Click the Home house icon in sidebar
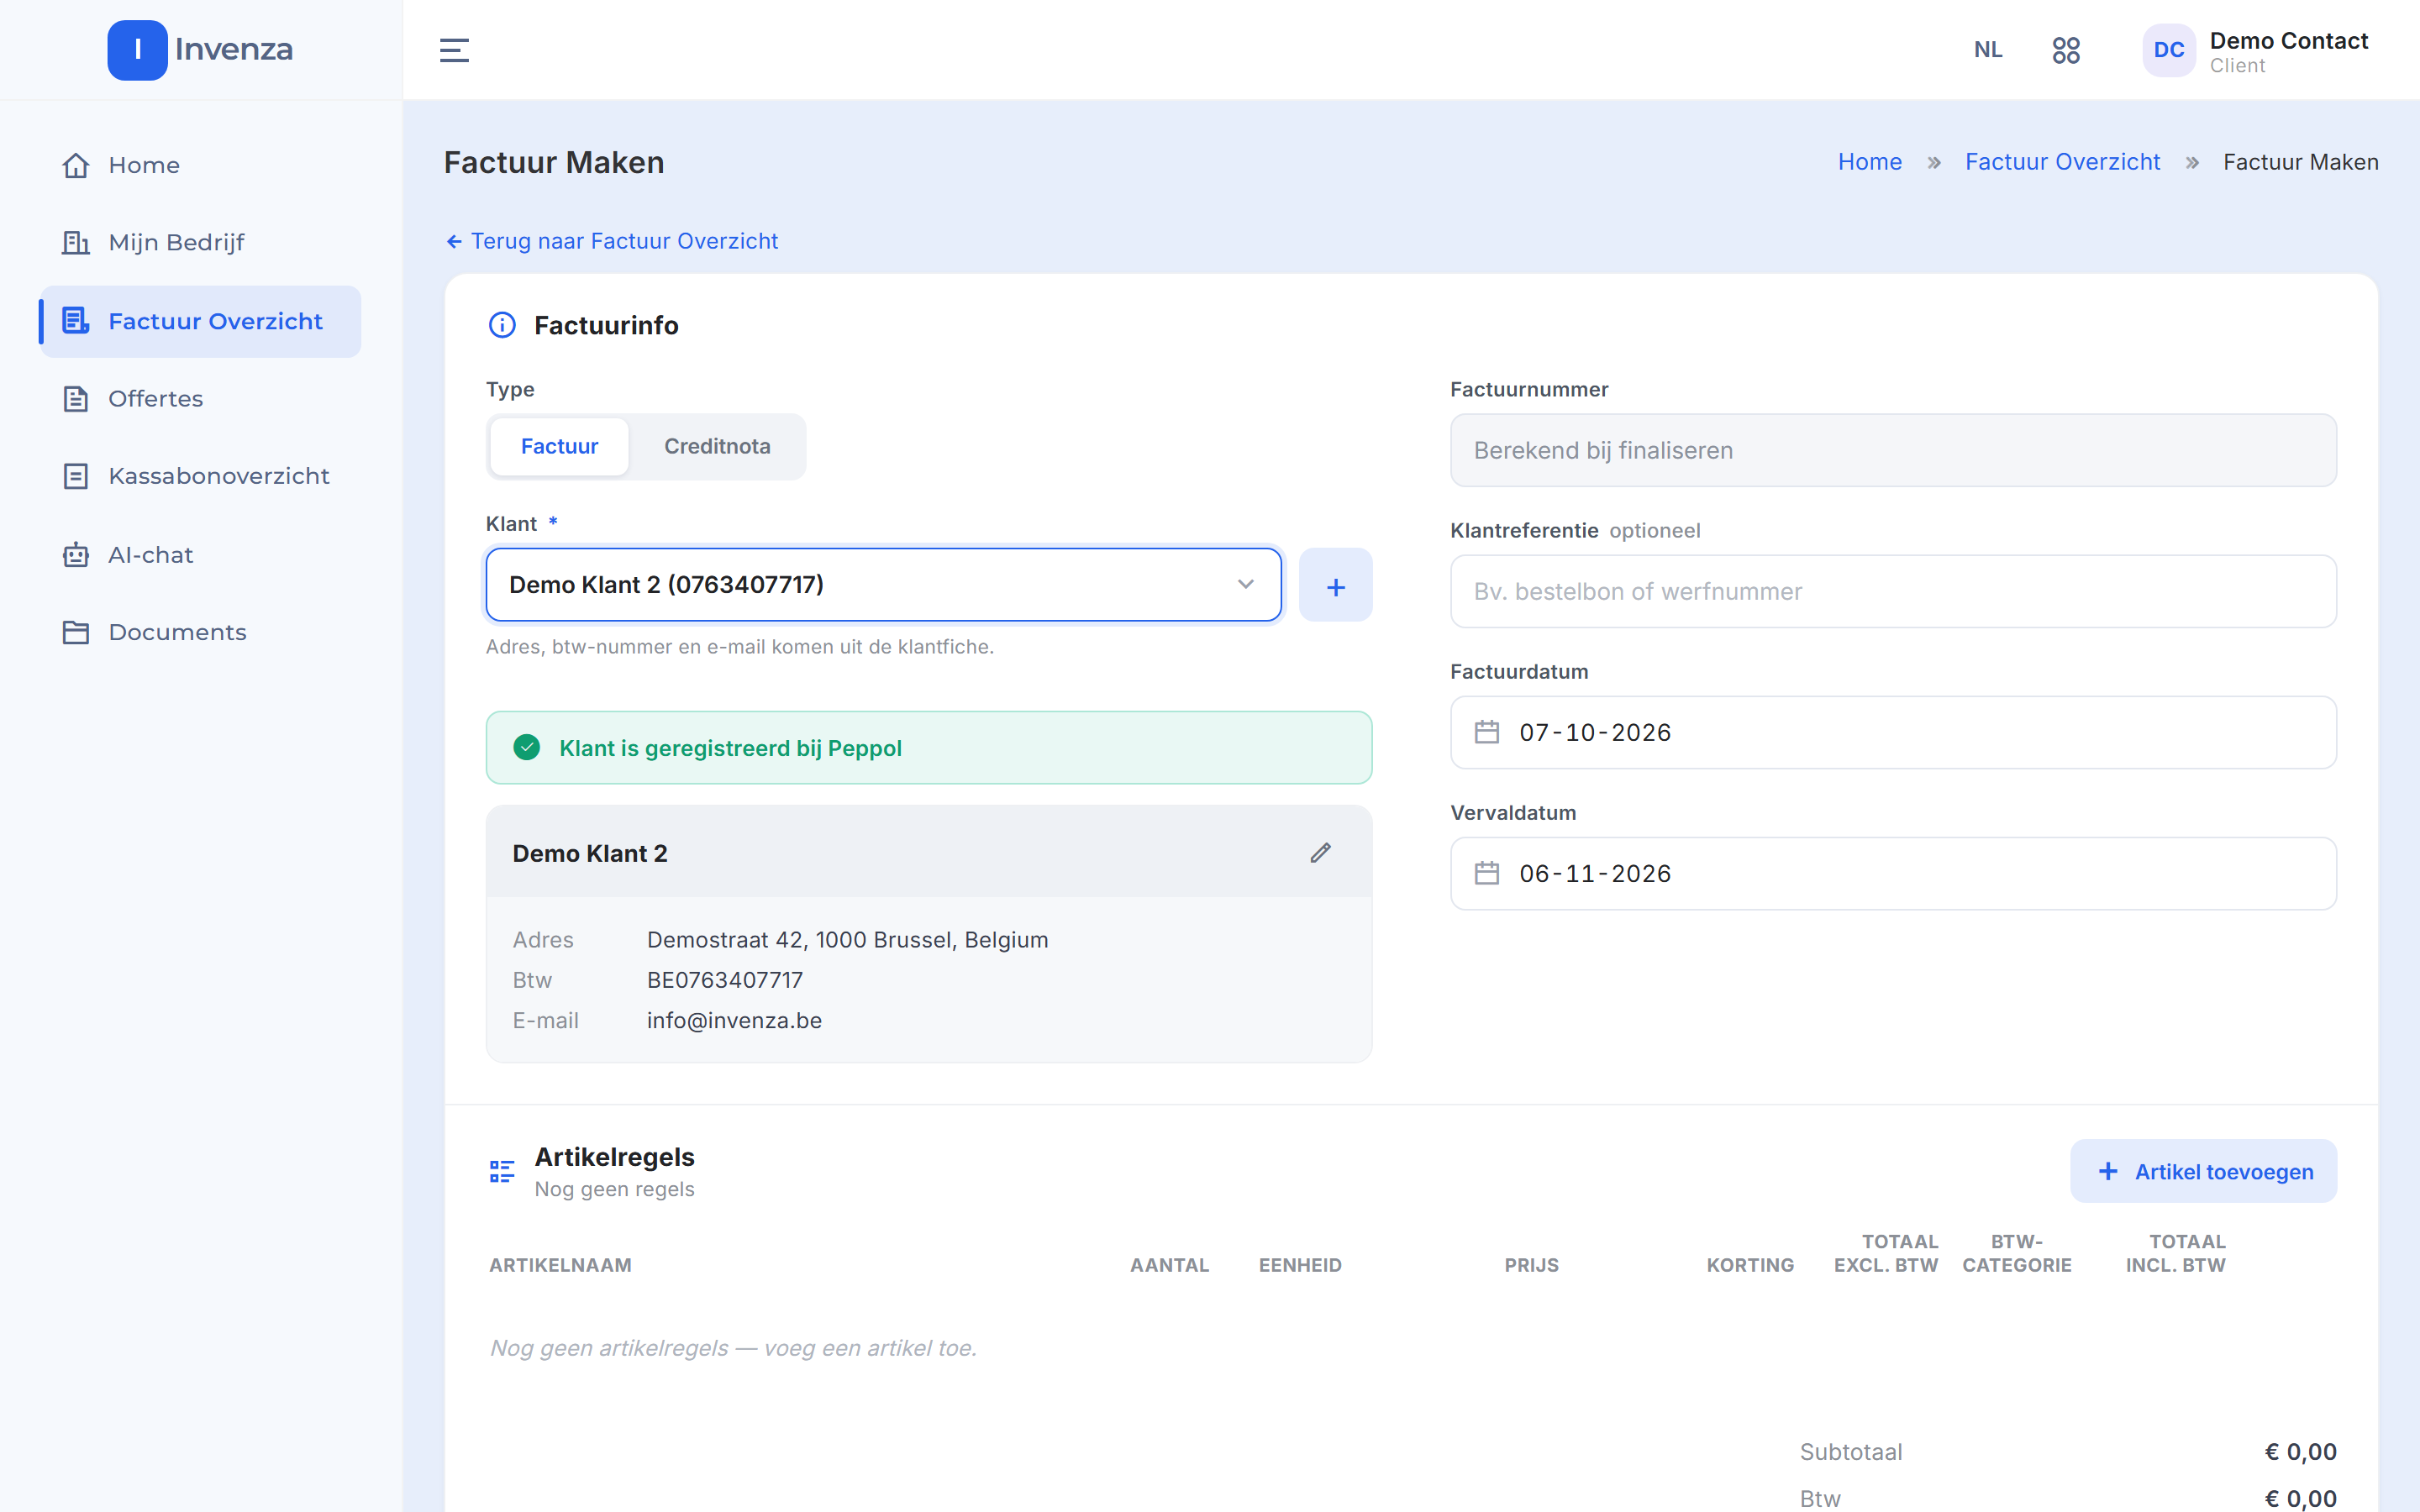Screen dimensions: 2420x1512 [76, 165]
